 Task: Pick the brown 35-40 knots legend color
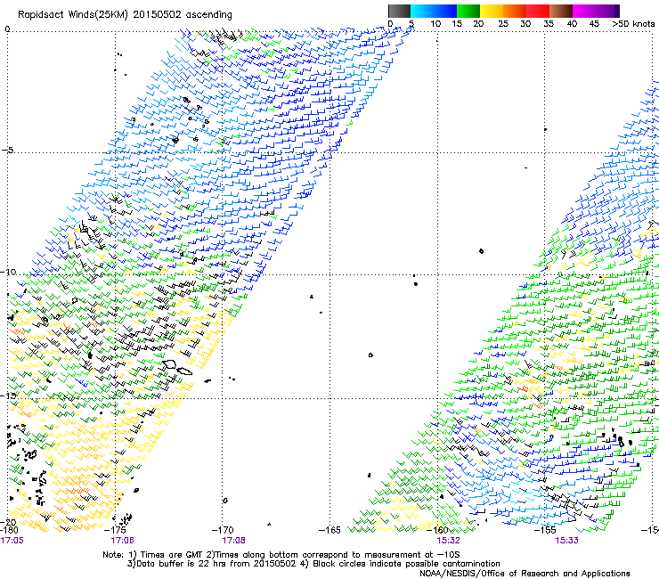tap(561, 11)
